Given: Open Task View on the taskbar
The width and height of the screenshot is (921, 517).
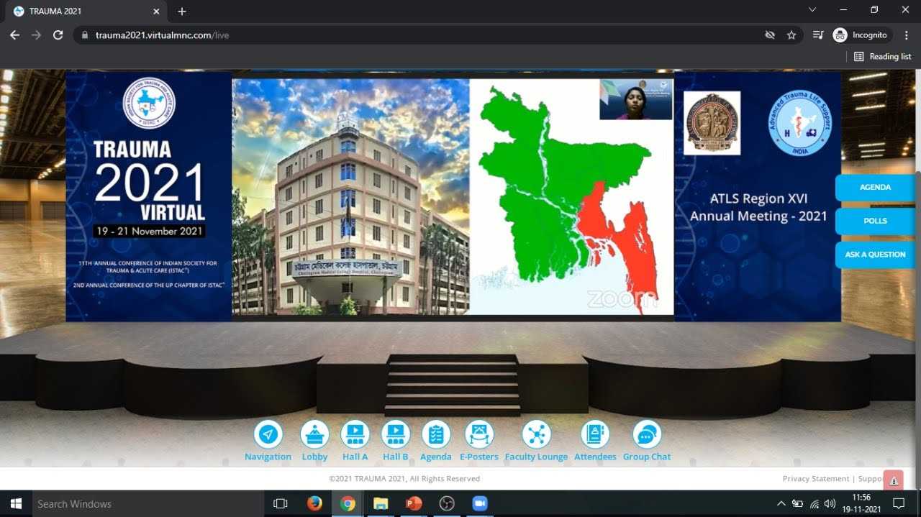Looking at the screenshot, I should [281, 504].
